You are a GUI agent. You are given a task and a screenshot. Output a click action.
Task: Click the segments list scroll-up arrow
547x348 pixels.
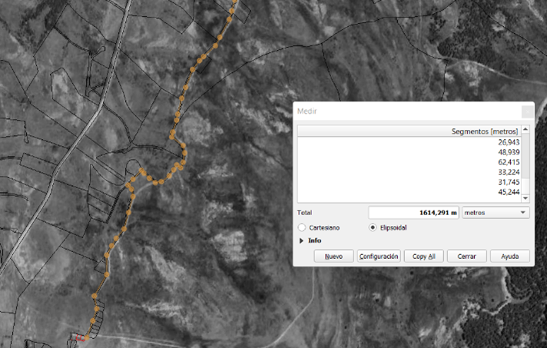point(525,131)
